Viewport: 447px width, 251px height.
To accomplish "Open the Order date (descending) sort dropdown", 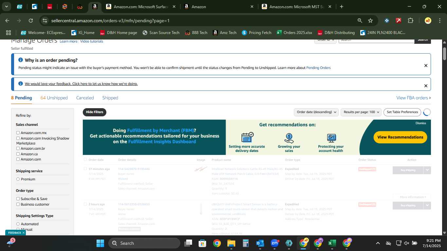I will click(x=316, y=112).
